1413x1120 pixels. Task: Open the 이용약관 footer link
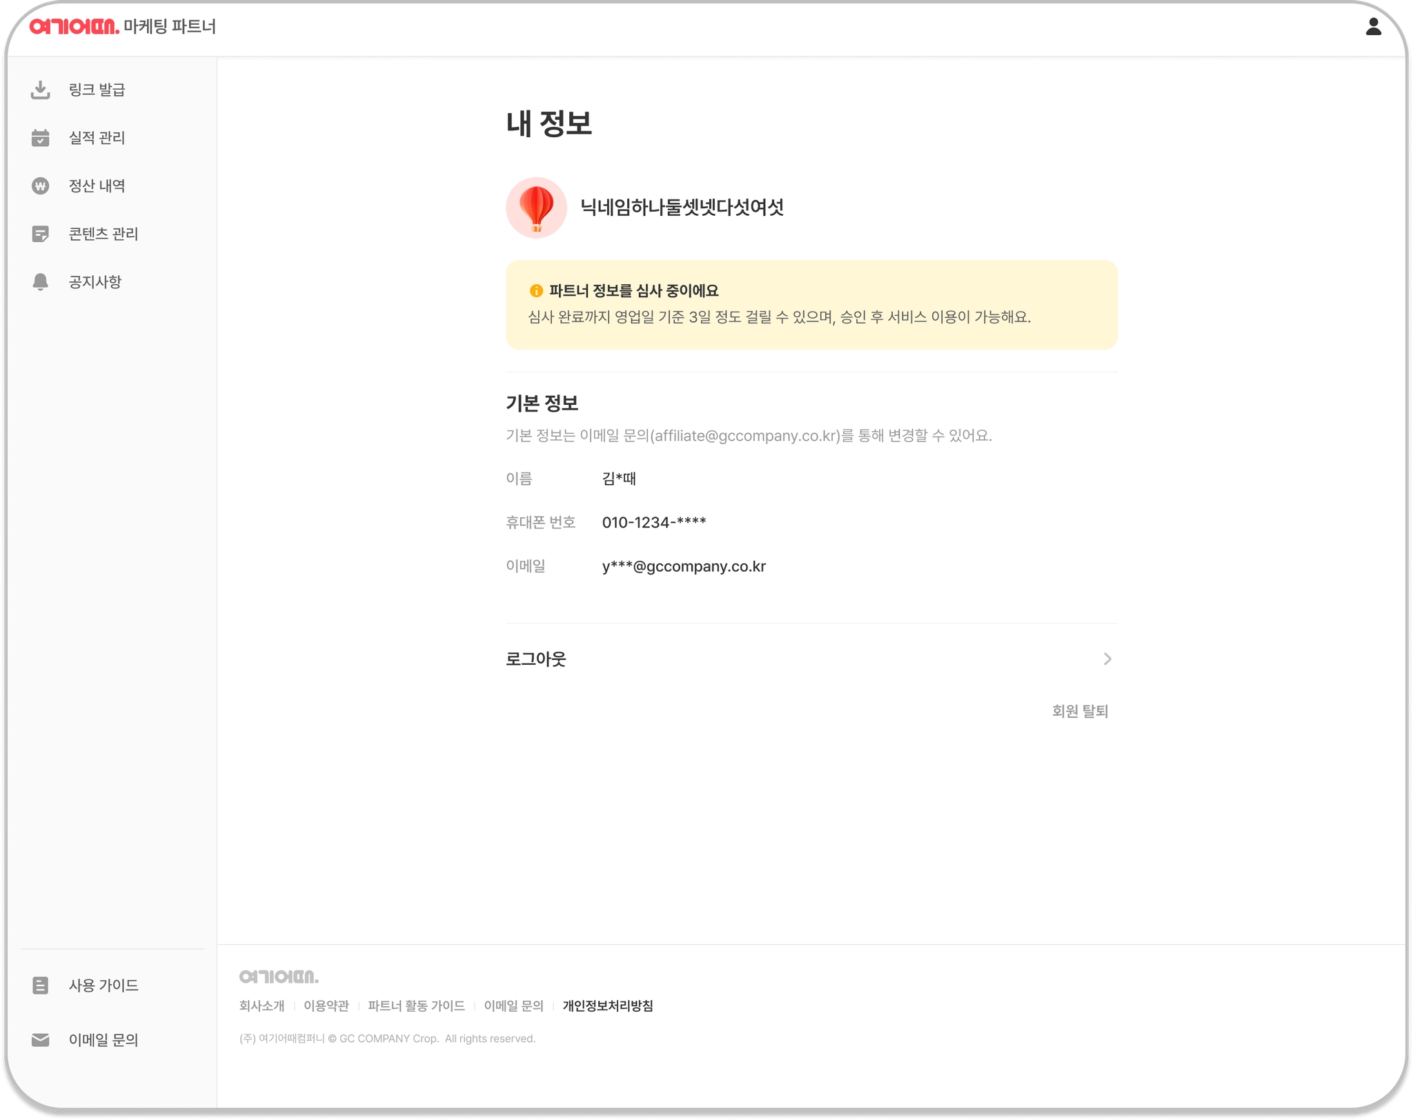[326, 1006]
